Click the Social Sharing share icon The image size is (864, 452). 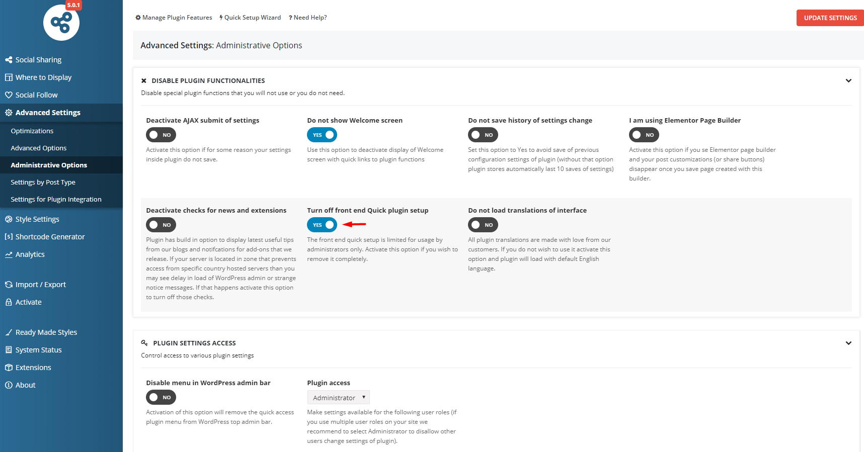9,60
